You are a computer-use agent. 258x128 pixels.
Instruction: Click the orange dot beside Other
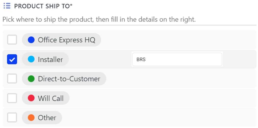click(31, 118)
